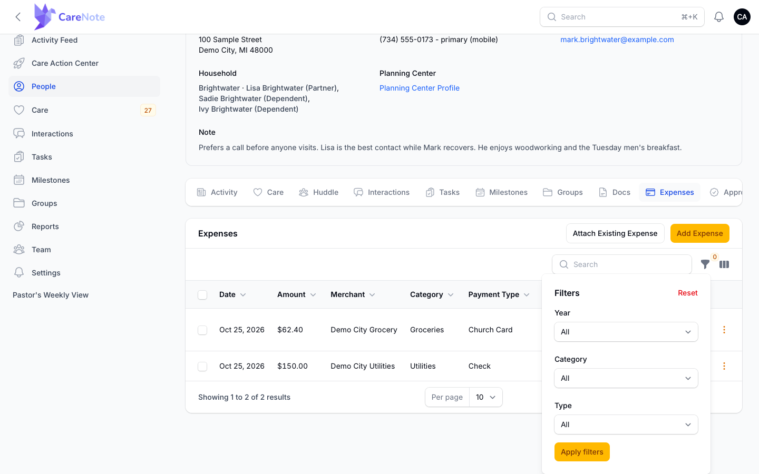
Task: Toggle the select-all expenses checkbox
Action: click(x=202, y=295)
